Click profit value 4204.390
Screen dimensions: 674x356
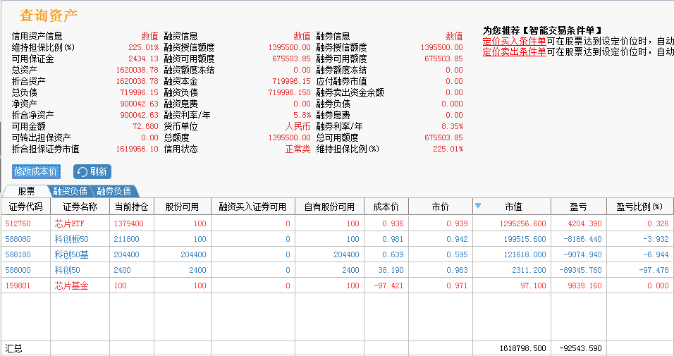pos(584,223)
